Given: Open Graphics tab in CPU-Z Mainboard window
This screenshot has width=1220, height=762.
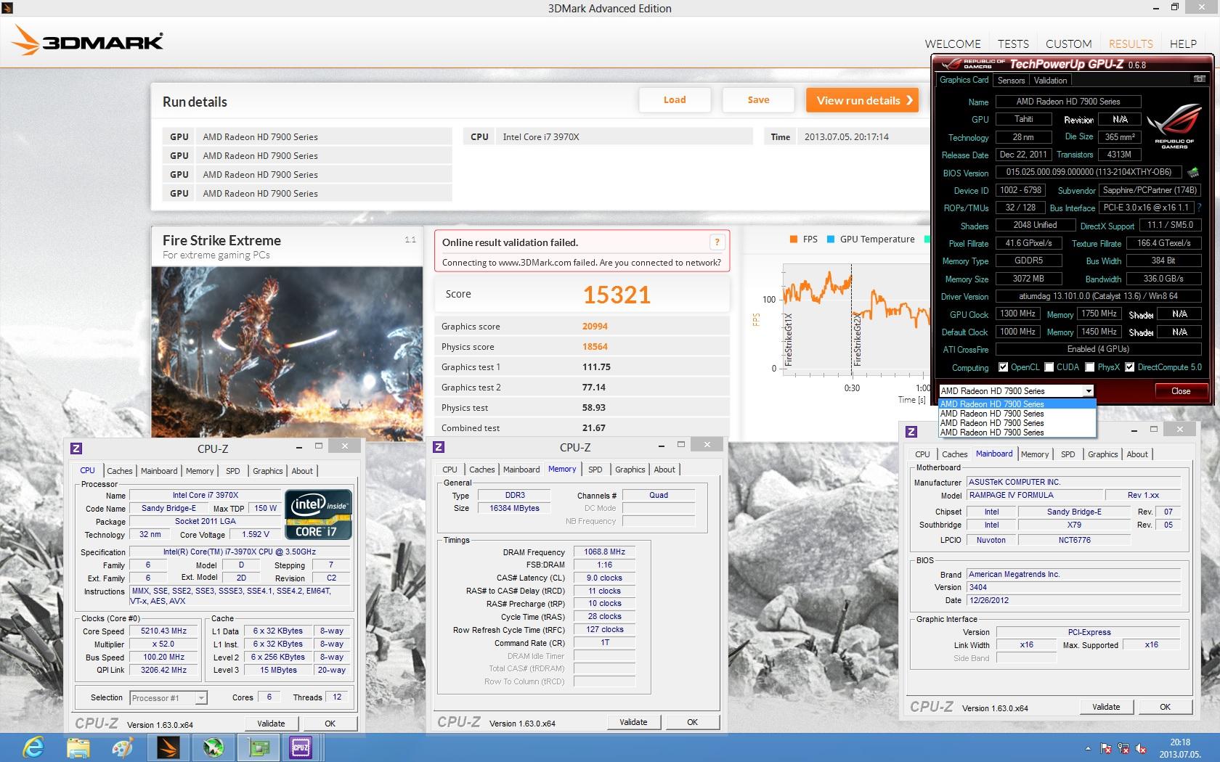Looking at the screenshot, I should pyautogui.click(x=1102, y=454).
